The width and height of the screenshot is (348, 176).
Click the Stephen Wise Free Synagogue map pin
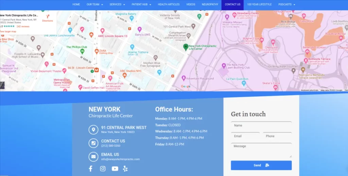[x=156, y=58]
